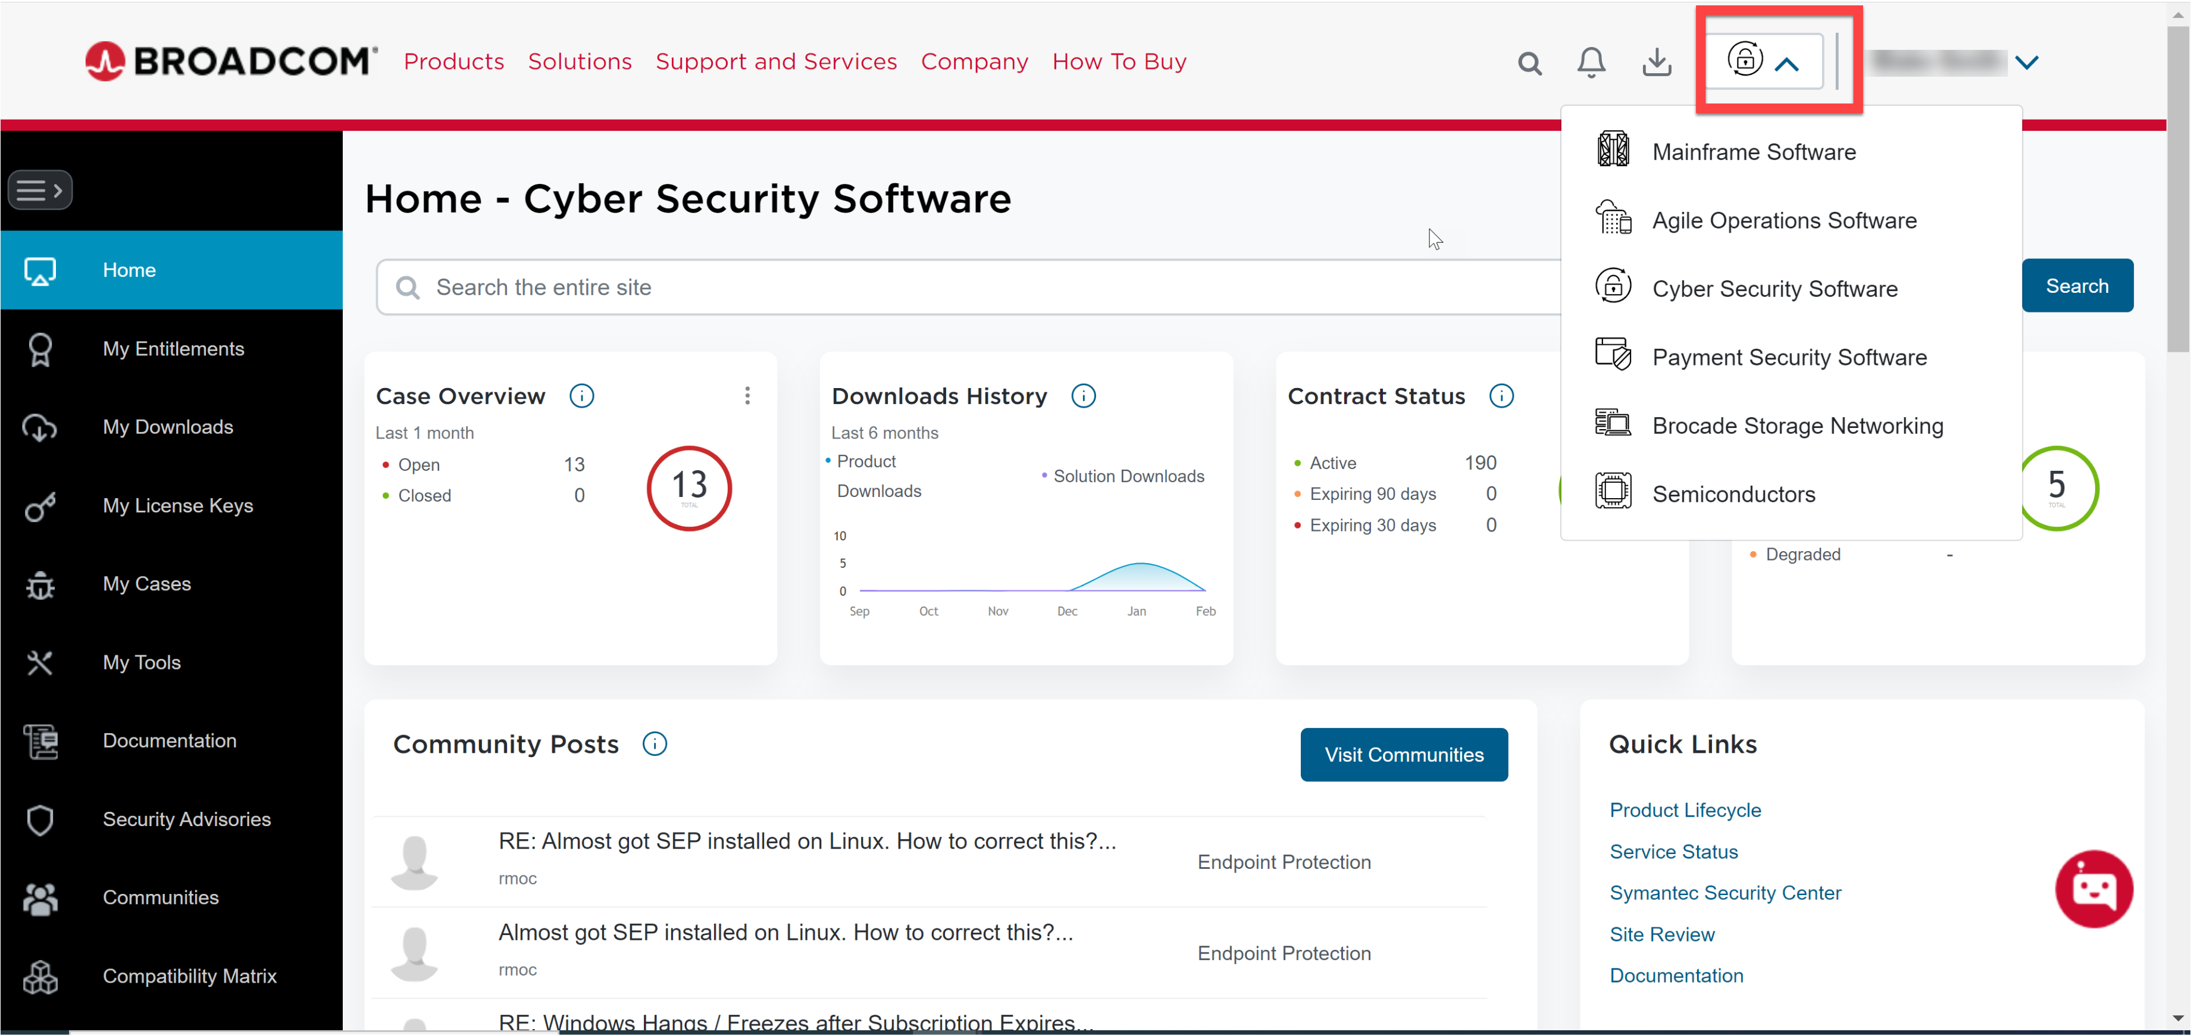
Task: Click the blue Search button
Action: pyautogui.click(x=2077, y=286)
